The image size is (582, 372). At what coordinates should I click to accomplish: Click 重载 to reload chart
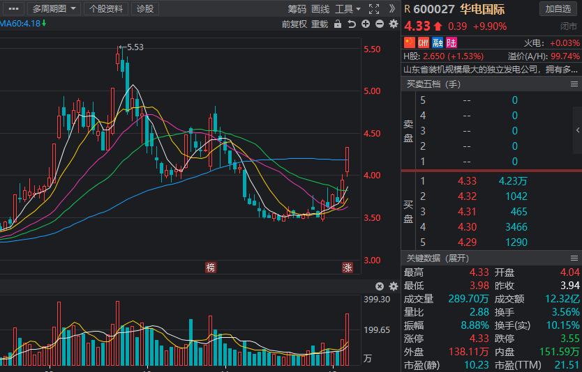(320, 24)
